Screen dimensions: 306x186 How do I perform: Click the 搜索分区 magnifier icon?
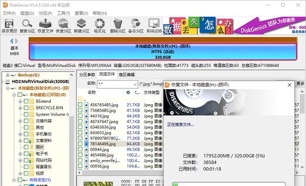27,24
